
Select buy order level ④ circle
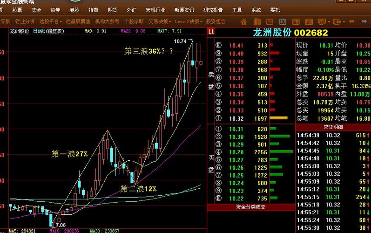[218, 152]
